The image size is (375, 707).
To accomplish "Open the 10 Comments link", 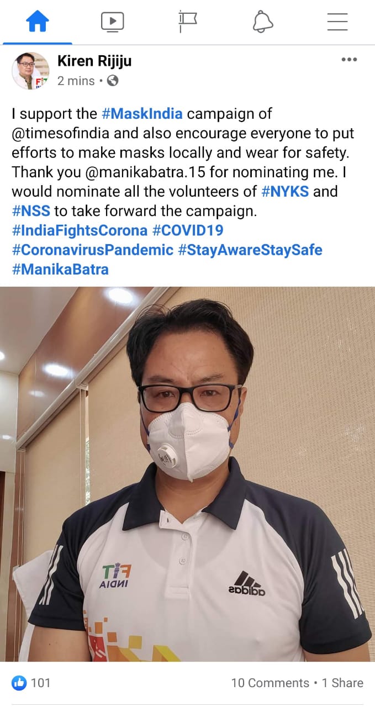I will (270, 683).
